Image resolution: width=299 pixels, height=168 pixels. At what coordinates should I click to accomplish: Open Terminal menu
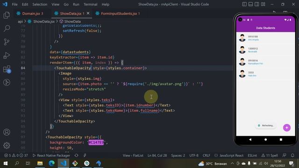[90, 4]
